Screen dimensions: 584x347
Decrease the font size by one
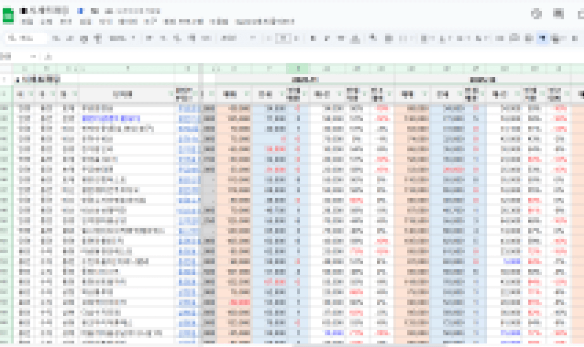click(x=269, y=39)
